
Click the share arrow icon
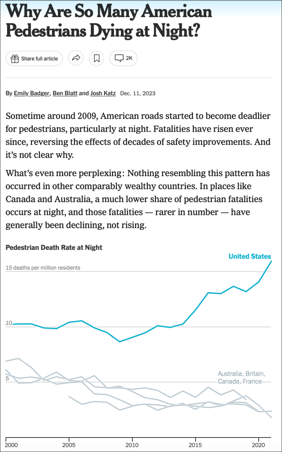tap(76, 58)
